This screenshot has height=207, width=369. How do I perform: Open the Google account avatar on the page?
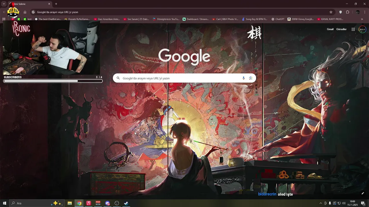(x=362, y=29)
